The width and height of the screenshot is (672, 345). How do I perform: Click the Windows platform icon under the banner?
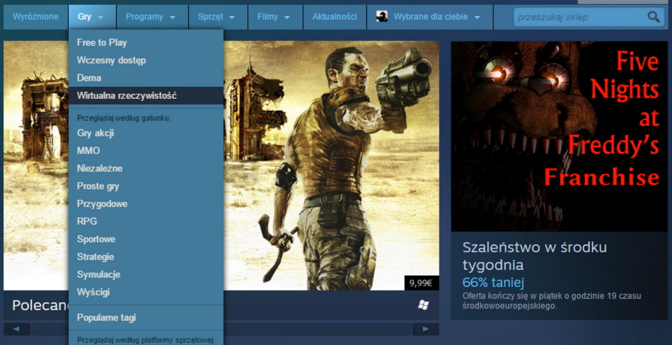pyautogui.click(x=424, y=305)
